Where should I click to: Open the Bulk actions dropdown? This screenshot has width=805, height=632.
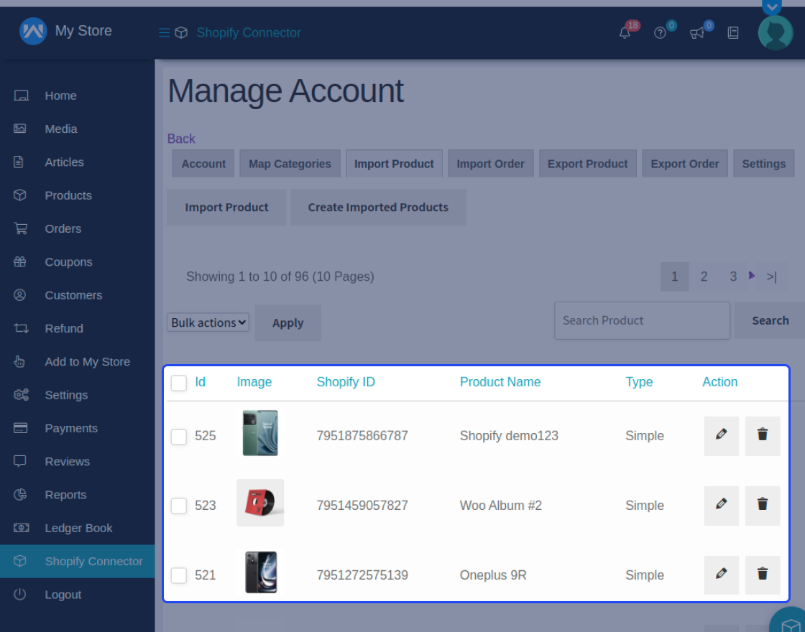click(208, 322)
